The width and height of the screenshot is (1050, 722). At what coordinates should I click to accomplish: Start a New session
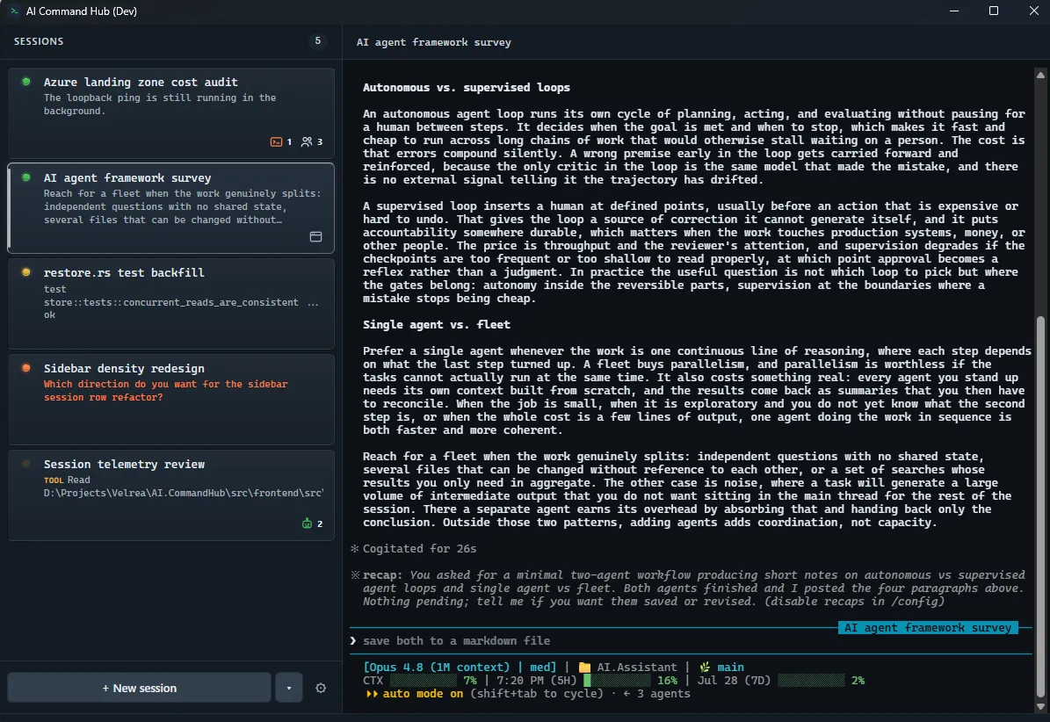(140, 688)
